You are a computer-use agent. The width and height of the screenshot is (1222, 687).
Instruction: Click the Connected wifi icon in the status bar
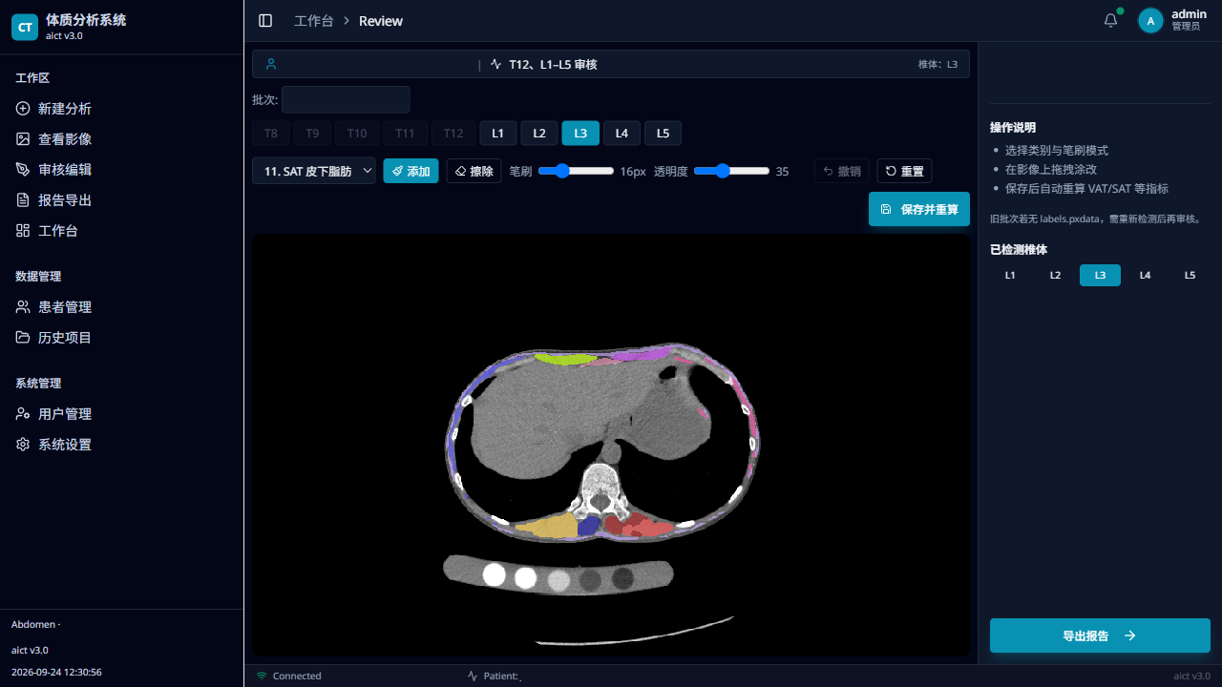click(262, 676)
